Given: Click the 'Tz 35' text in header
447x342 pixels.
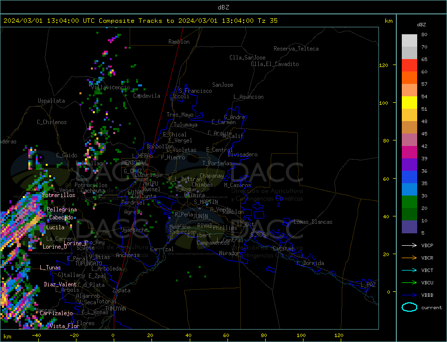Looking at the screenshot, I should pyautogui.click(x=267, y=21).
